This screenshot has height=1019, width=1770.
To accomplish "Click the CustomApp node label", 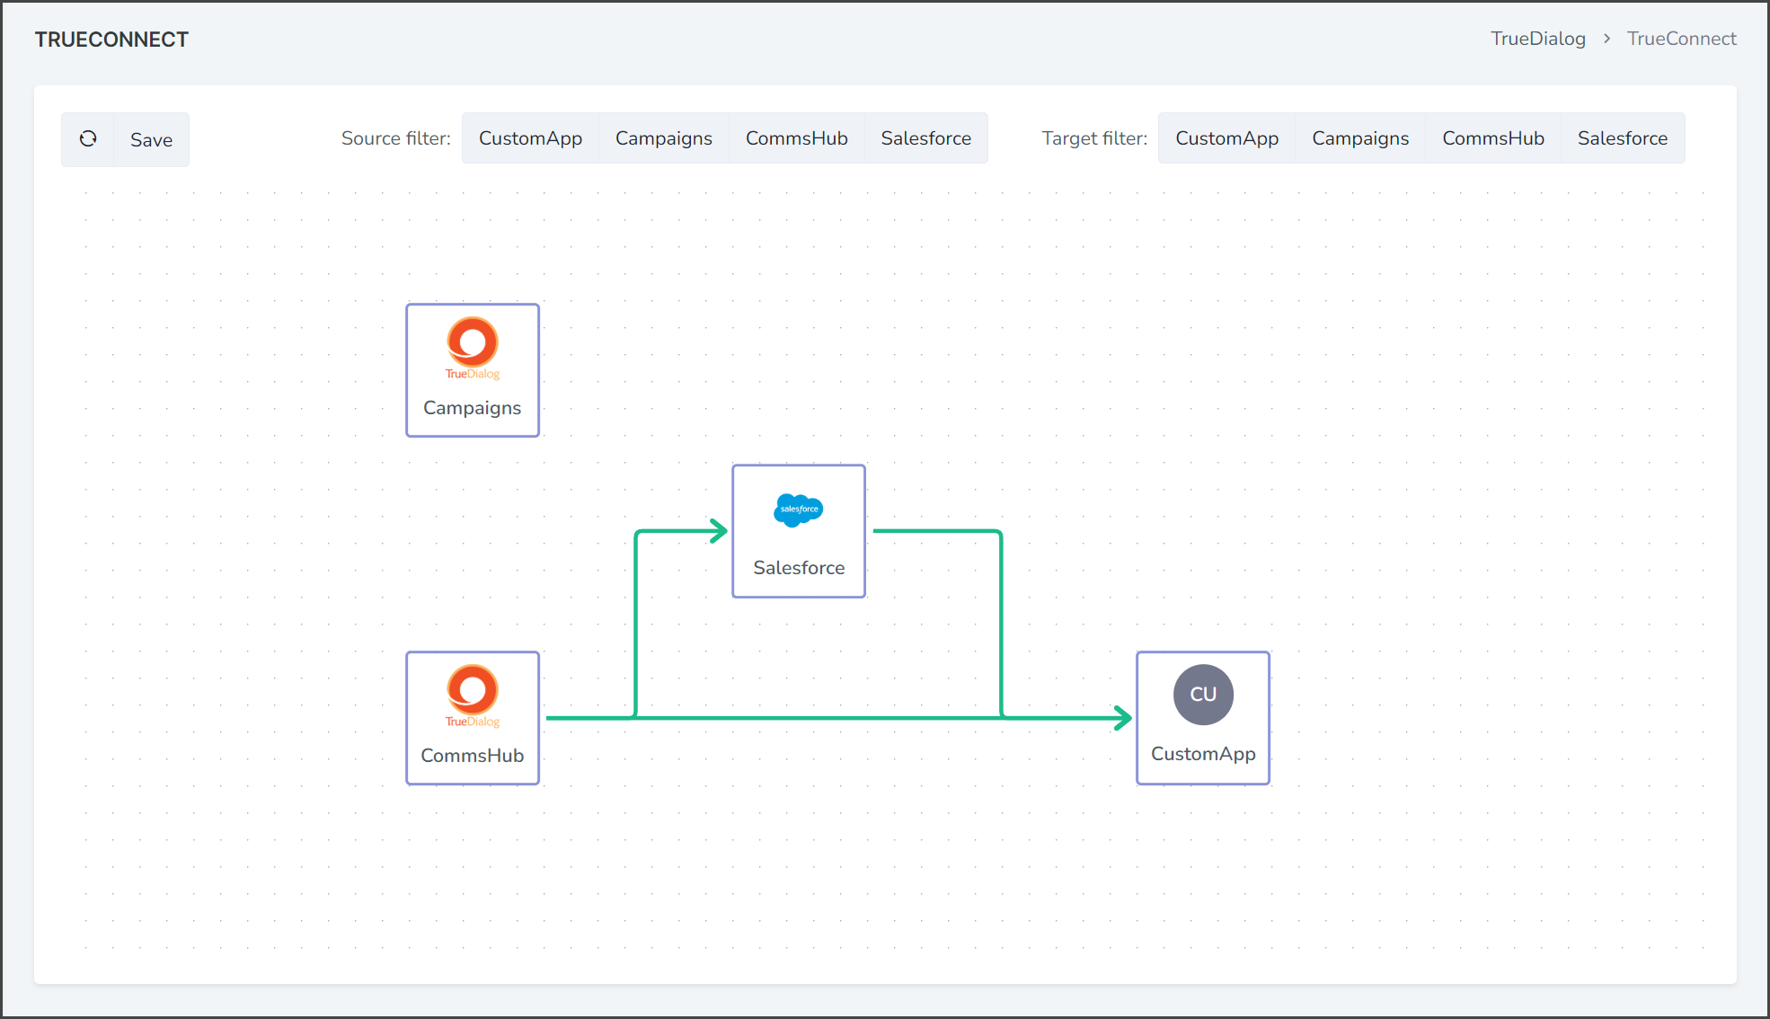I will point(1203,754).
